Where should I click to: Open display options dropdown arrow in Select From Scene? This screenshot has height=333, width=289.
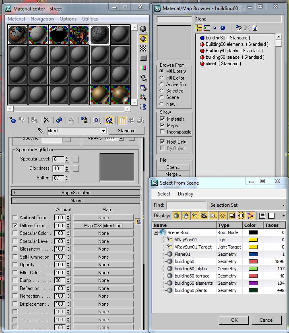(x=283, y=216)
